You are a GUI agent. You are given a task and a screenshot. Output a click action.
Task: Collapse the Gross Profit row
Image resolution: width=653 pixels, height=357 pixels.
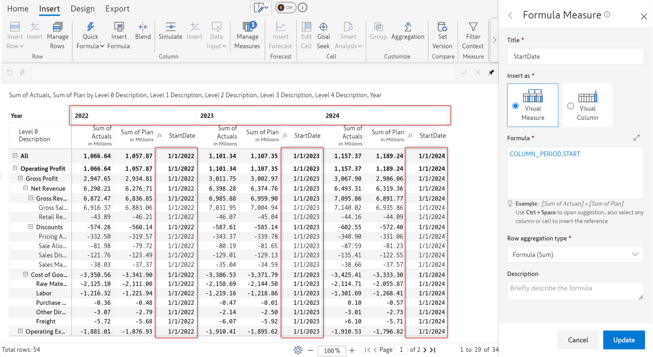(x=20, y=178)
